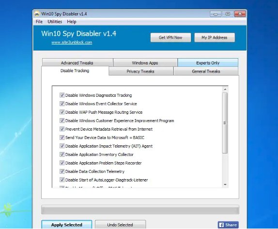Click the Apply Selected button
Screen dimensions: 278x229
coord(67,225)
